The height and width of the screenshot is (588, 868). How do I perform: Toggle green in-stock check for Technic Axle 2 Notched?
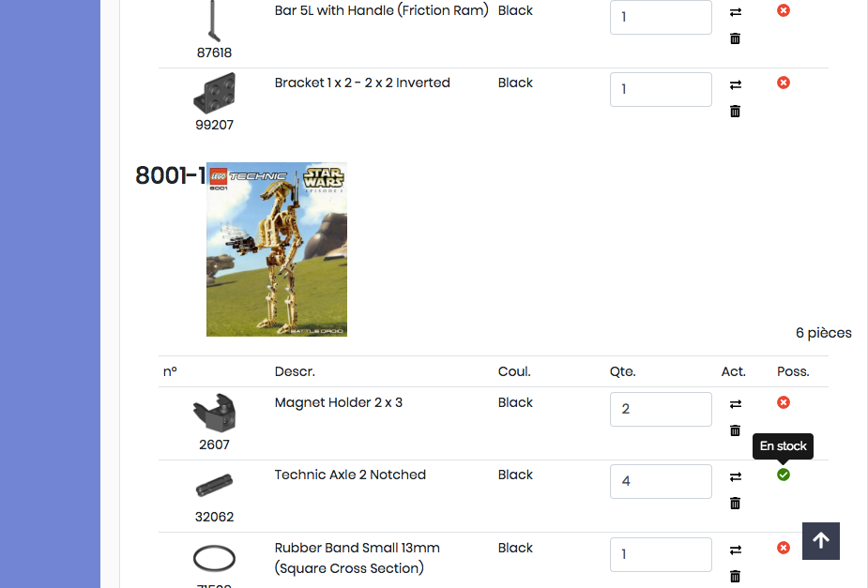pyautogui.click(x=784, y=475)
